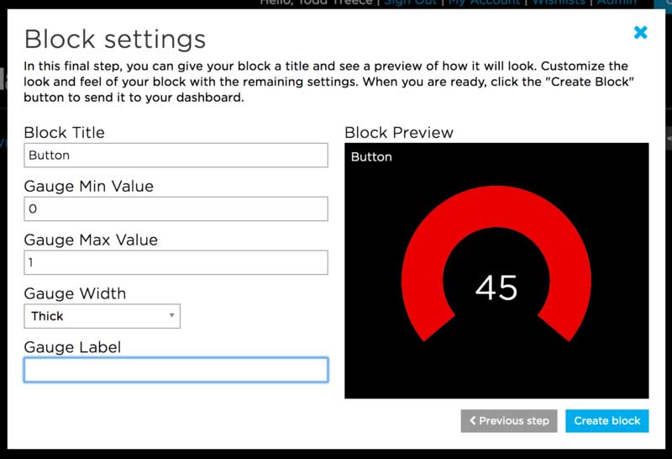The height and width of the screenshot is (459, 672).
Task: Click the Block Title input field
Action: point(176,156)
